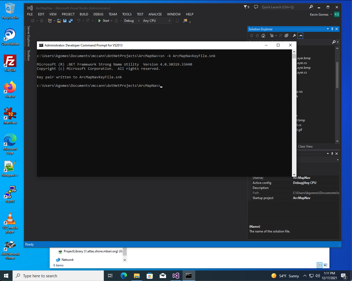Click the command prompt vertical scrollbar
352x281 pixels.
294,113
